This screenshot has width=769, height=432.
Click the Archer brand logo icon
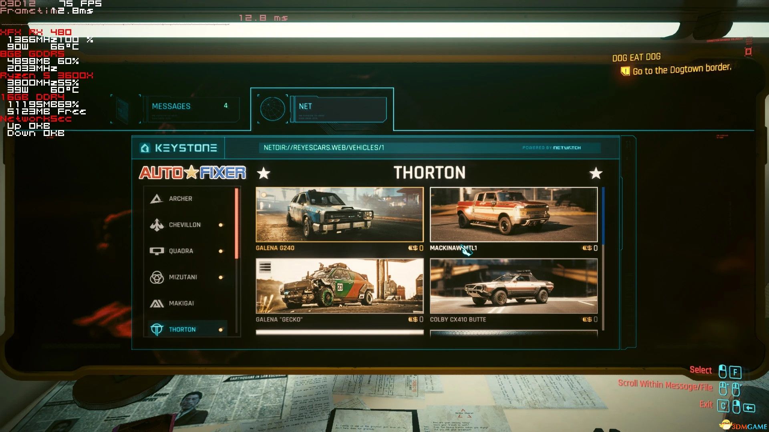[156, 198]
